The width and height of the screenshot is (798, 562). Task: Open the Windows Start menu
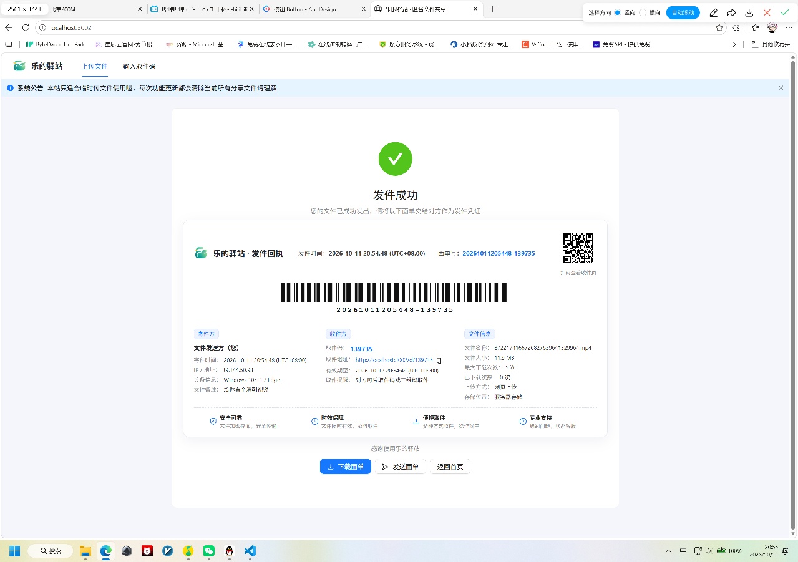(x=14, y=551)
